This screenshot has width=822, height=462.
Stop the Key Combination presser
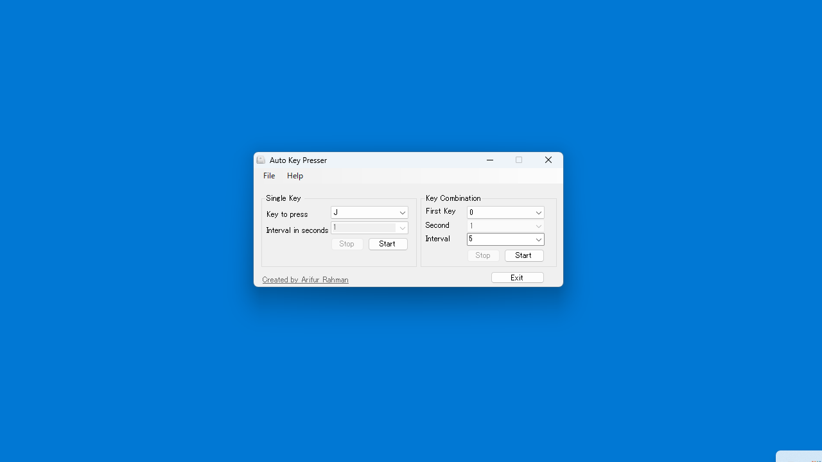483,255
